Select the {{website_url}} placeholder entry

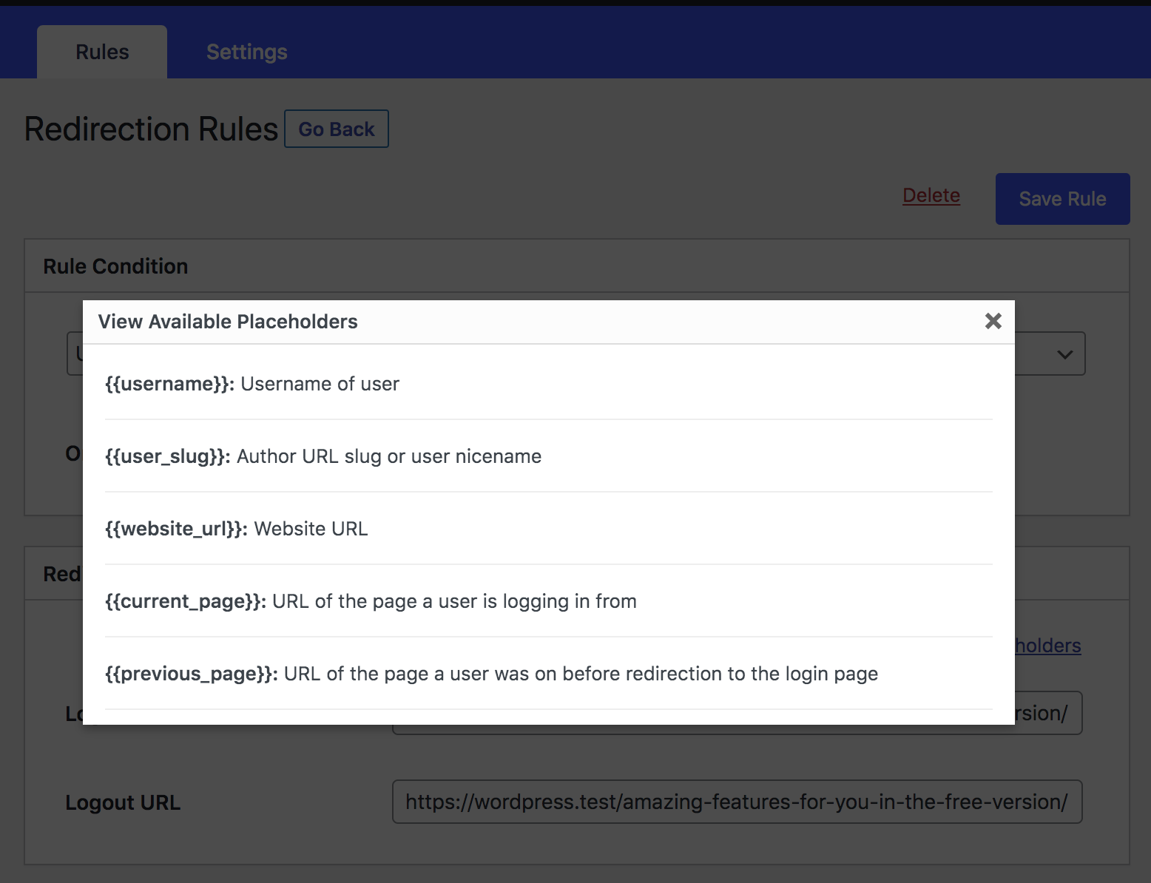click(x=236, y=528)
